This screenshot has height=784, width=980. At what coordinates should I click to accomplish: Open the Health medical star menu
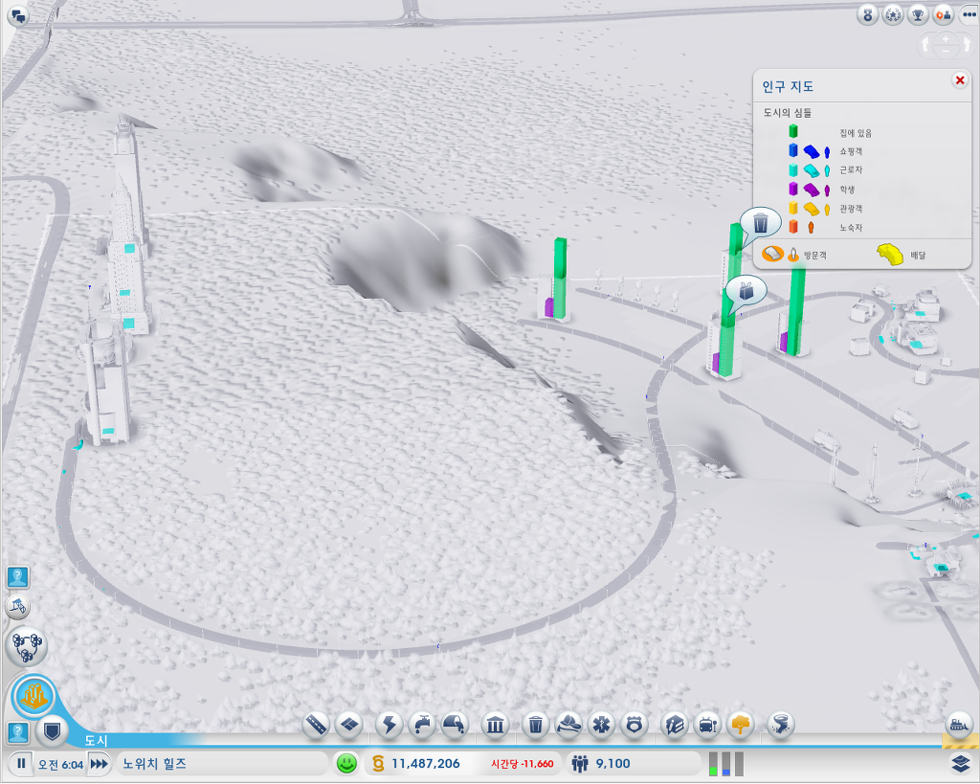click(x=601, y=726)
